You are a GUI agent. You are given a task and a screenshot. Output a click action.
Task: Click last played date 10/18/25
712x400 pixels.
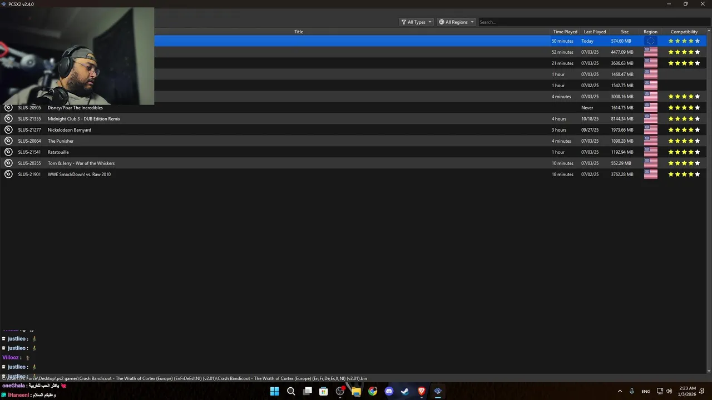[x=590, y=119]
